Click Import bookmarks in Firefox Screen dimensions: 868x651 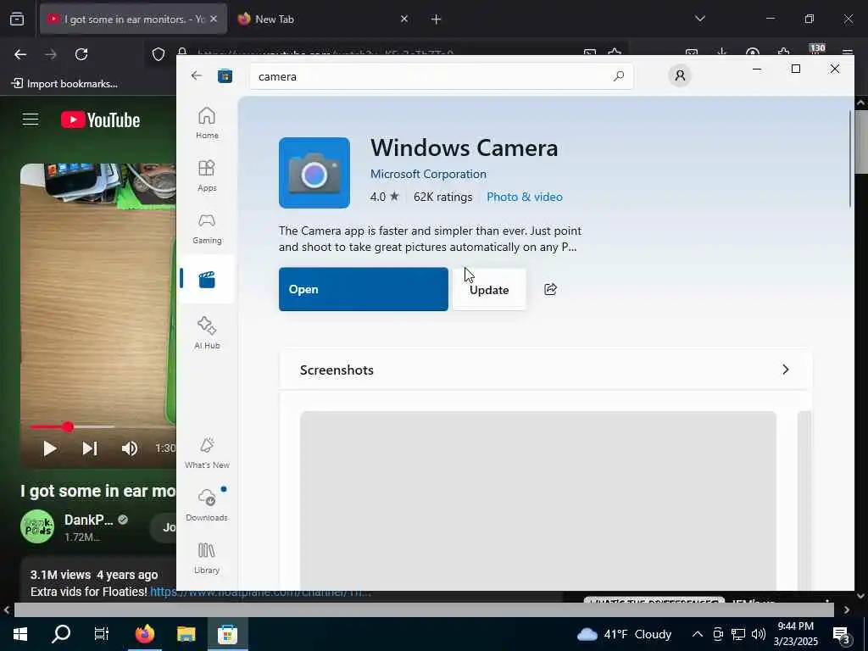(x=64, y=84)
